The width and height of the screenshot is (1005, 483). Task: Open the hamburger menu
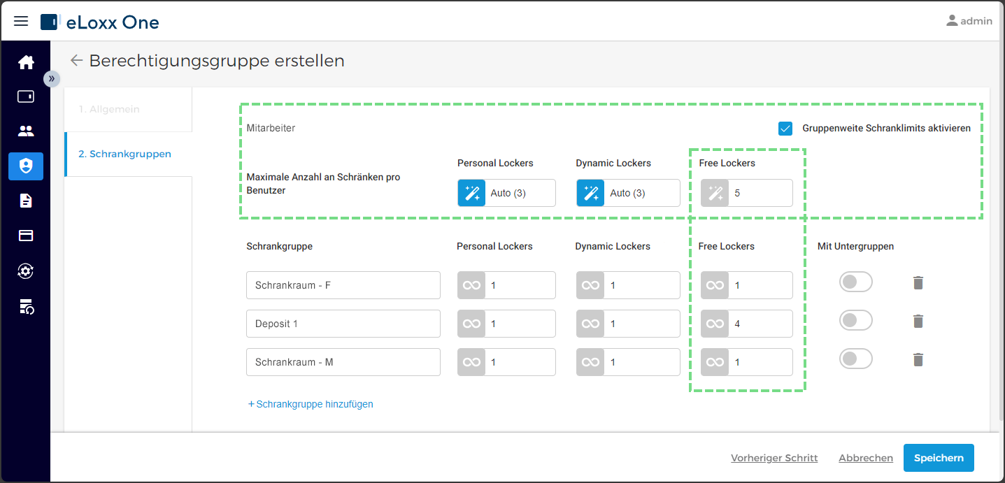(21, 21)
